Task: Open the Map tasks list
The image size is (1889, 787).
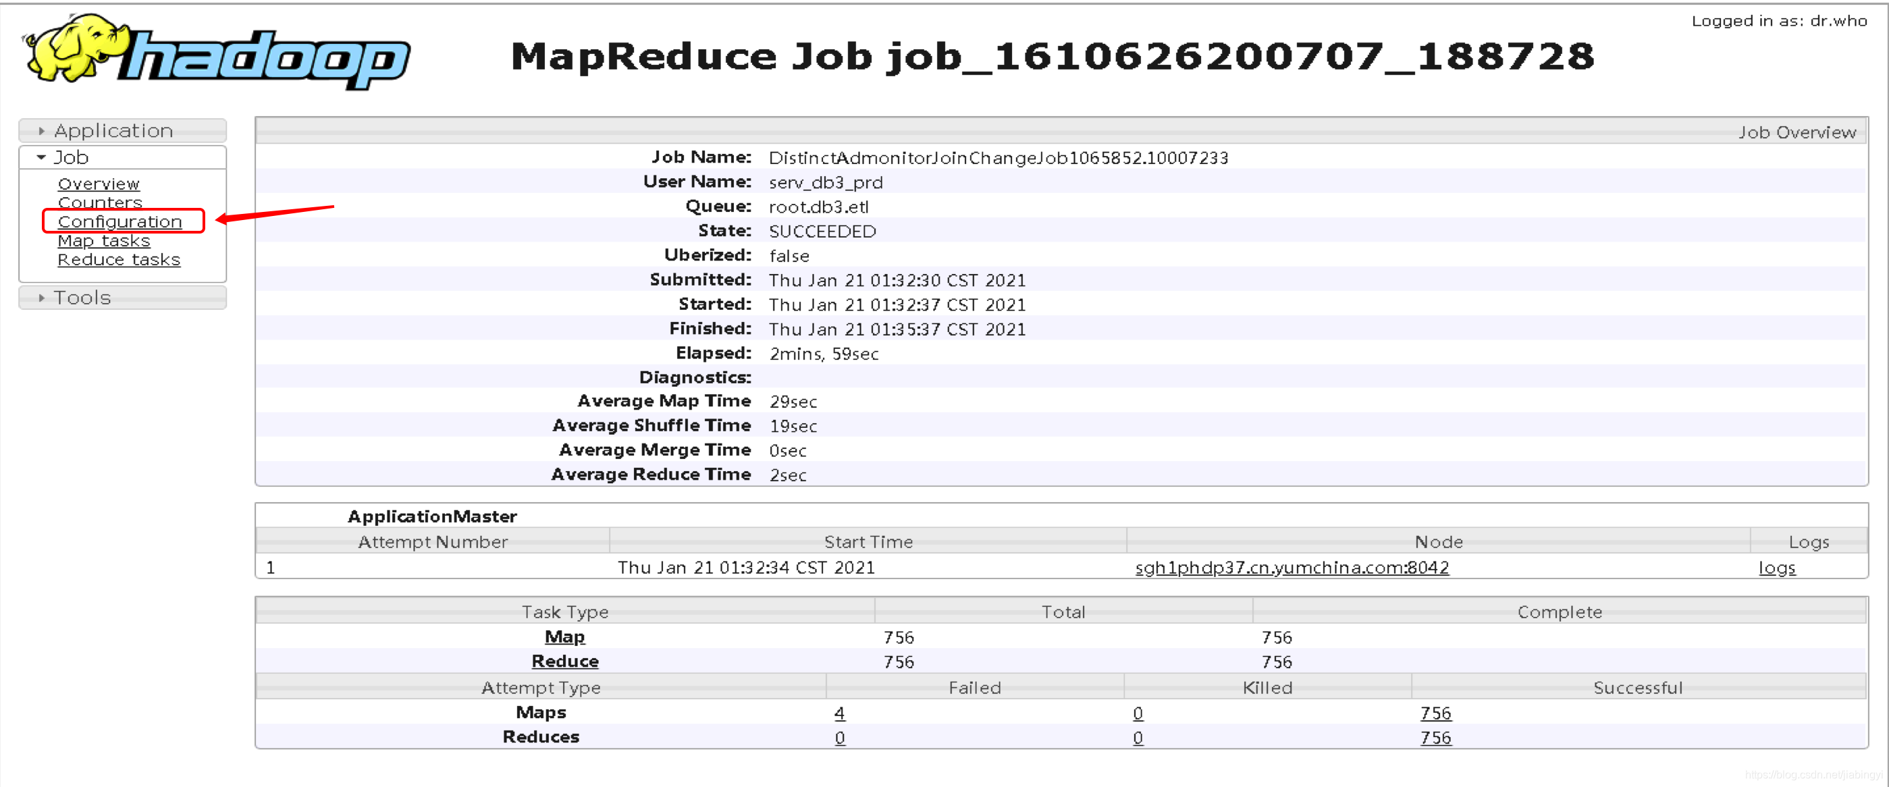Action: coord(103,240)
